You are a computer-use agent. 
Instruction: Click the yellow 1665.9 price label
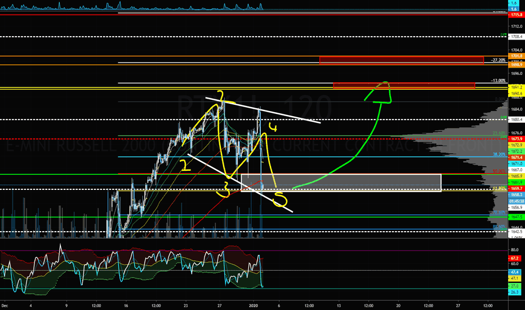tap(517, 176)
